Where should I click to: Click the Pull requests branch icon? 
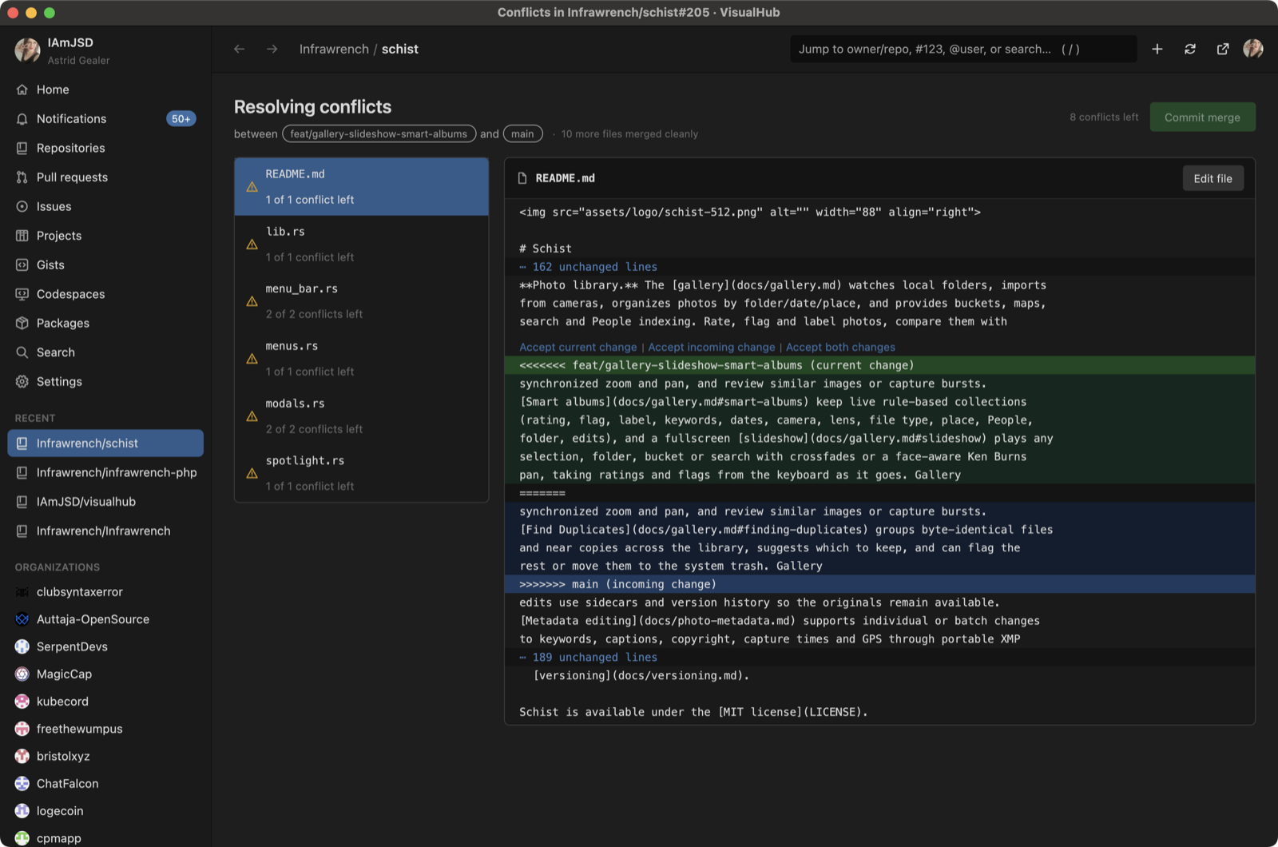22,177
